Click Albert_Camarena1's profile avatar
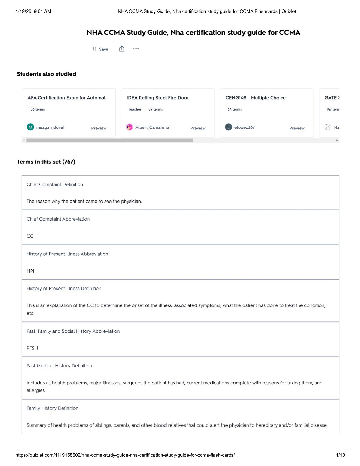 pos(129,127)
